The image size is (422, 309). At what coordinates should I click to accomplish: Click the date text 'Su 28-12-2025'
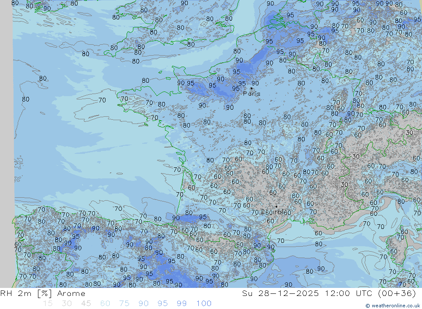(x=280, y=293)
